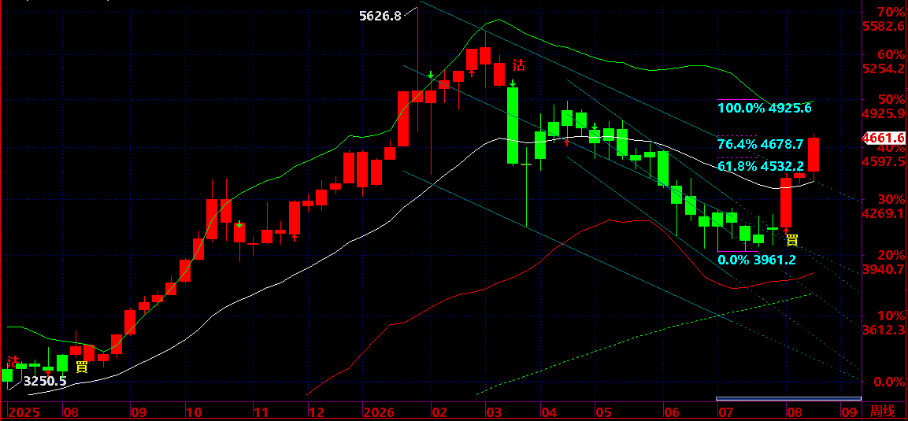Select the 5626.8 high price label
The image size is (908, 421).
(380, 17)
